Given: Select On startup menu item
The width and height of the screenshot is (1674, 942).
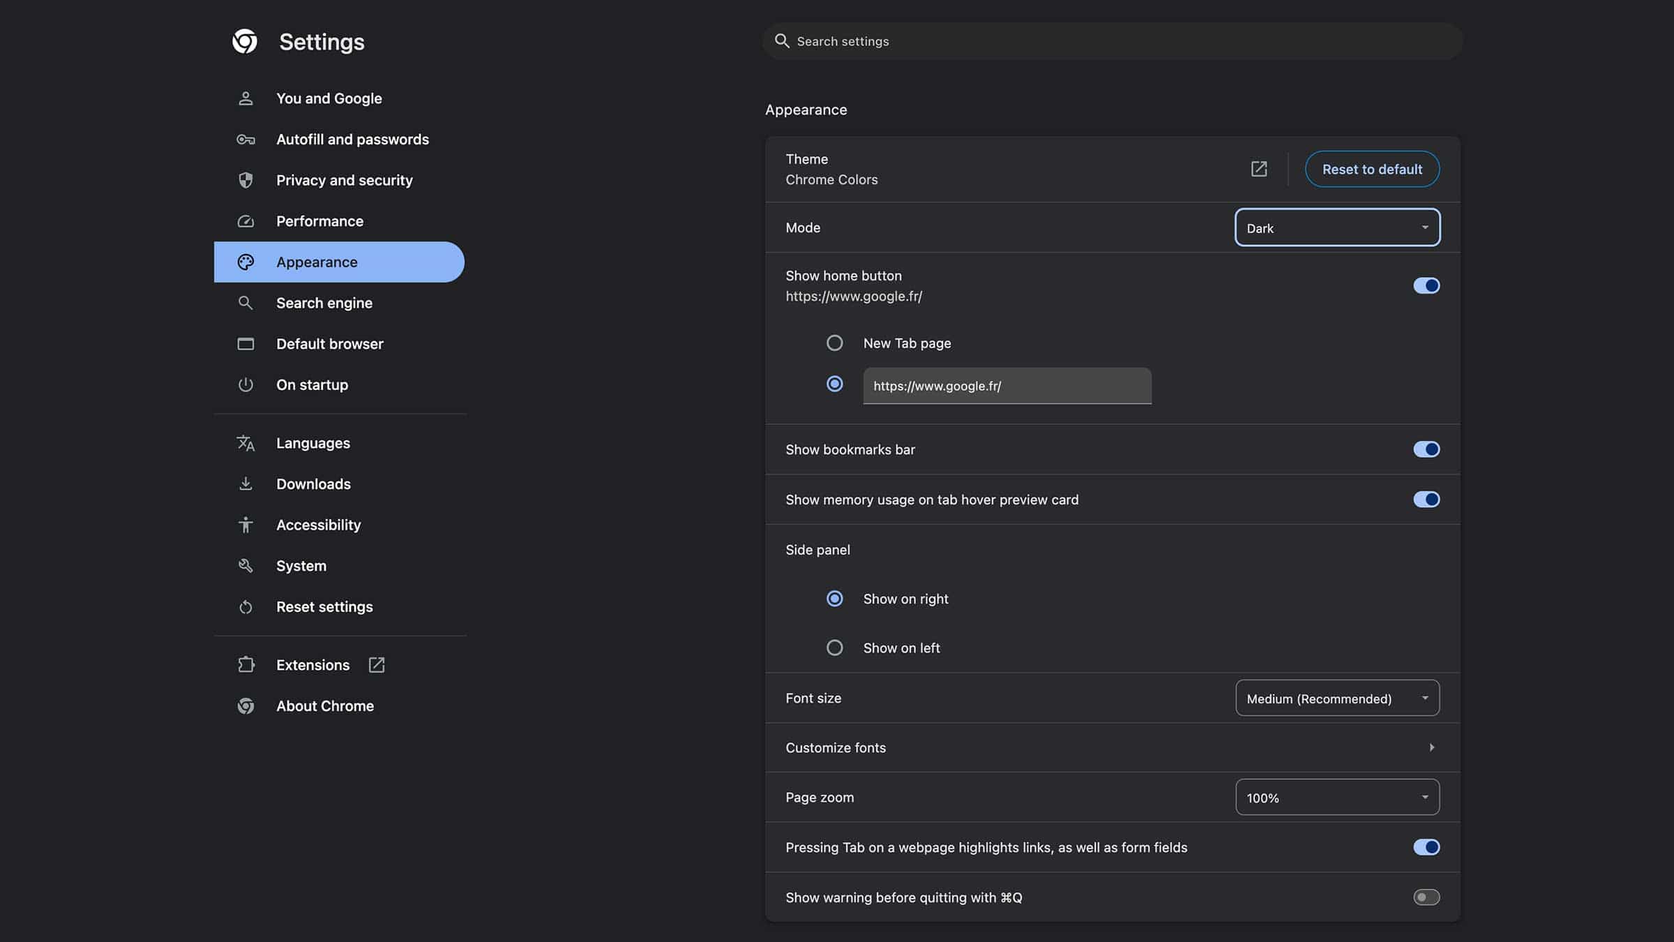Looking at the screenshot, I should click(312, 384).
